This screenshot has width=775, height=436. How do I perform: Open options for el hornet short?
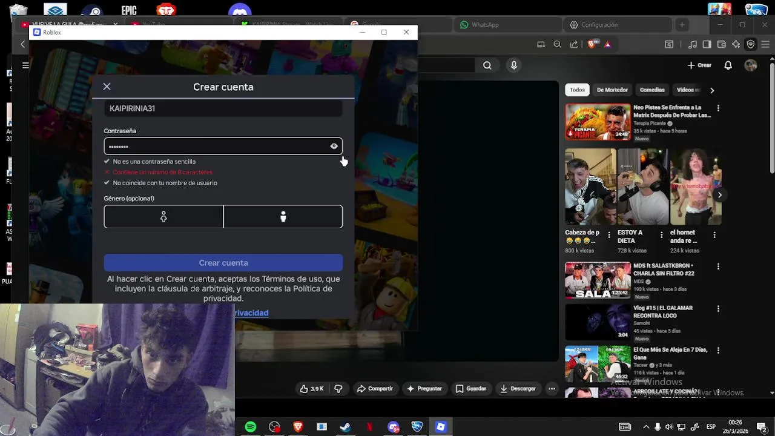[714, 235]
